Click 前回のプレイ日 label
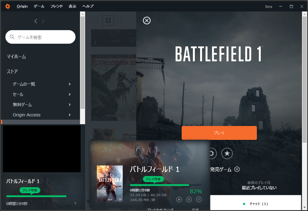 259,183
